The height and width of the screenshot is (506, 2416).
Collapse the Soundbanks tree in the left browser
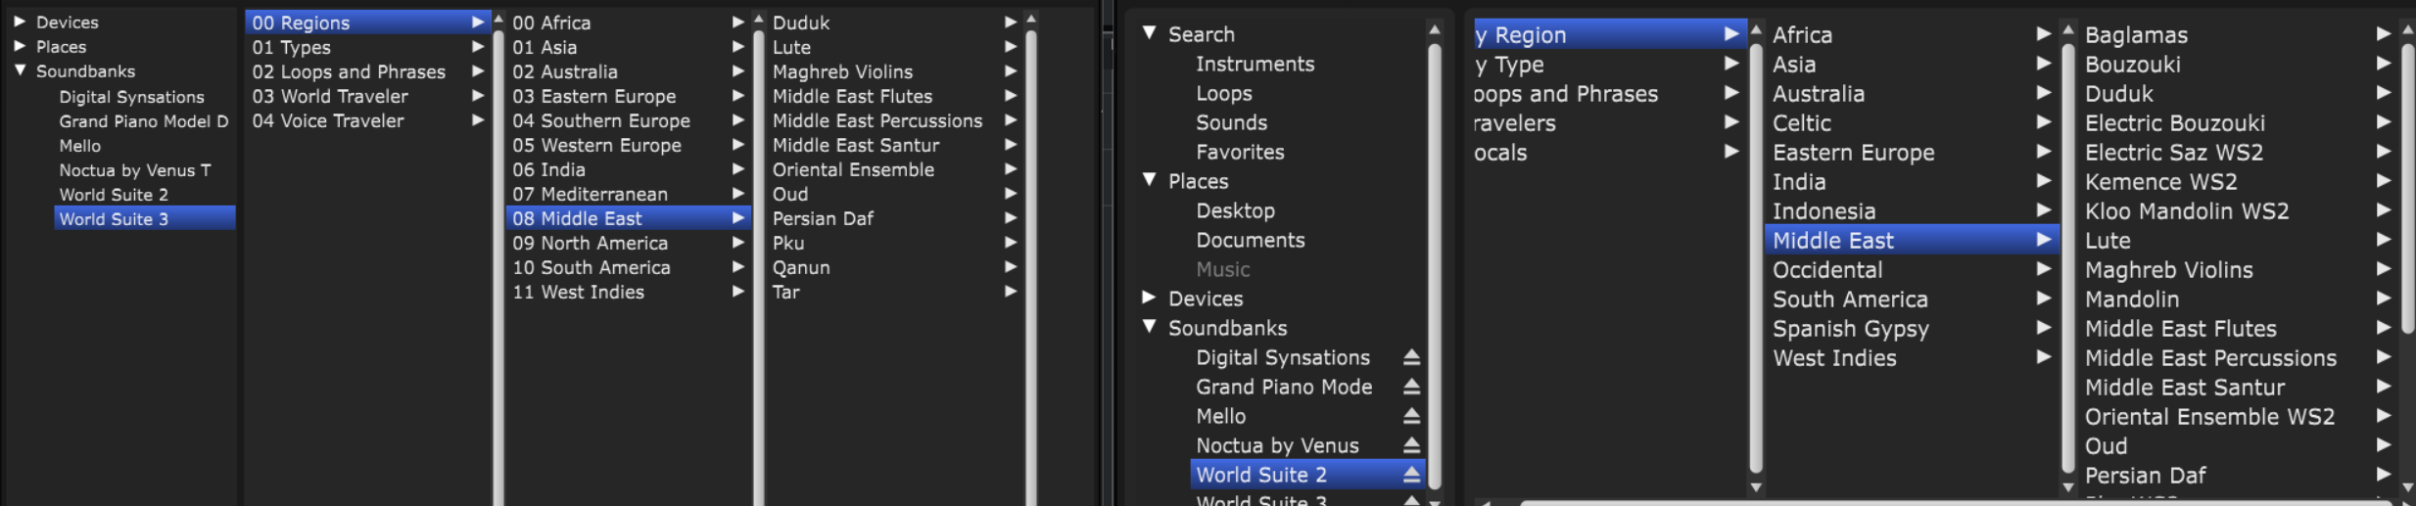click(x=20, y=70)
